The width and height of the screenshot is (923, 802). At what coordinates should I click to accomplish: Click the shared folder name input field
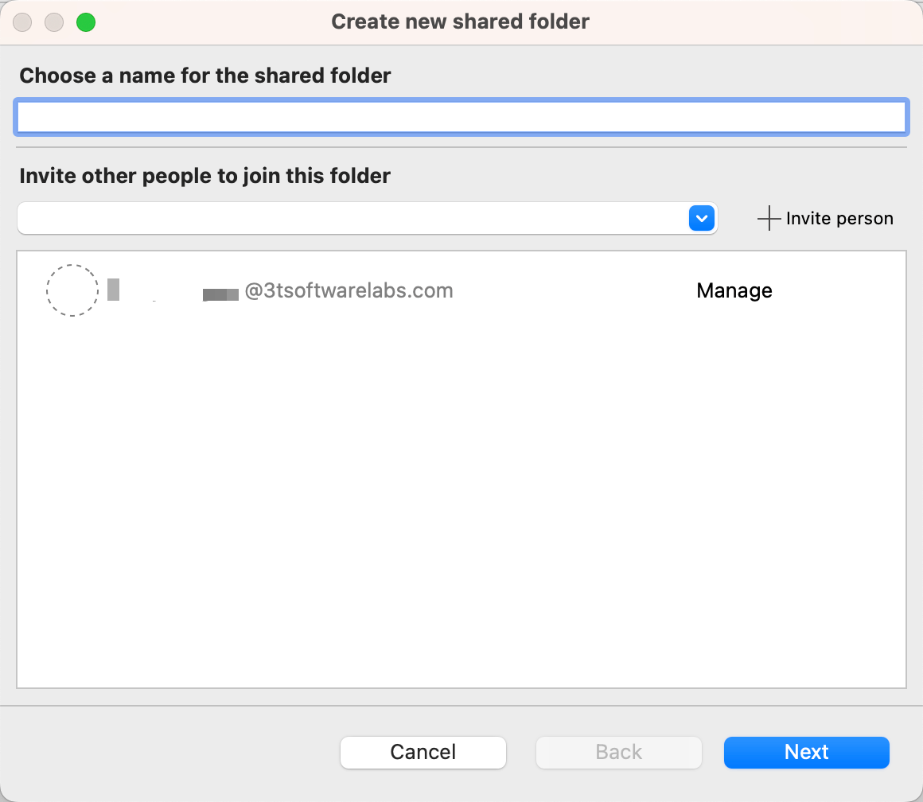click(461, 116)
